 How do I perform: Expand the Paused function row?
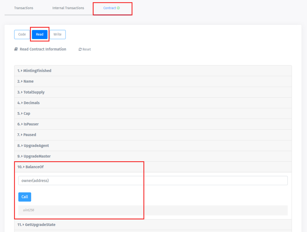coord(30,135)
